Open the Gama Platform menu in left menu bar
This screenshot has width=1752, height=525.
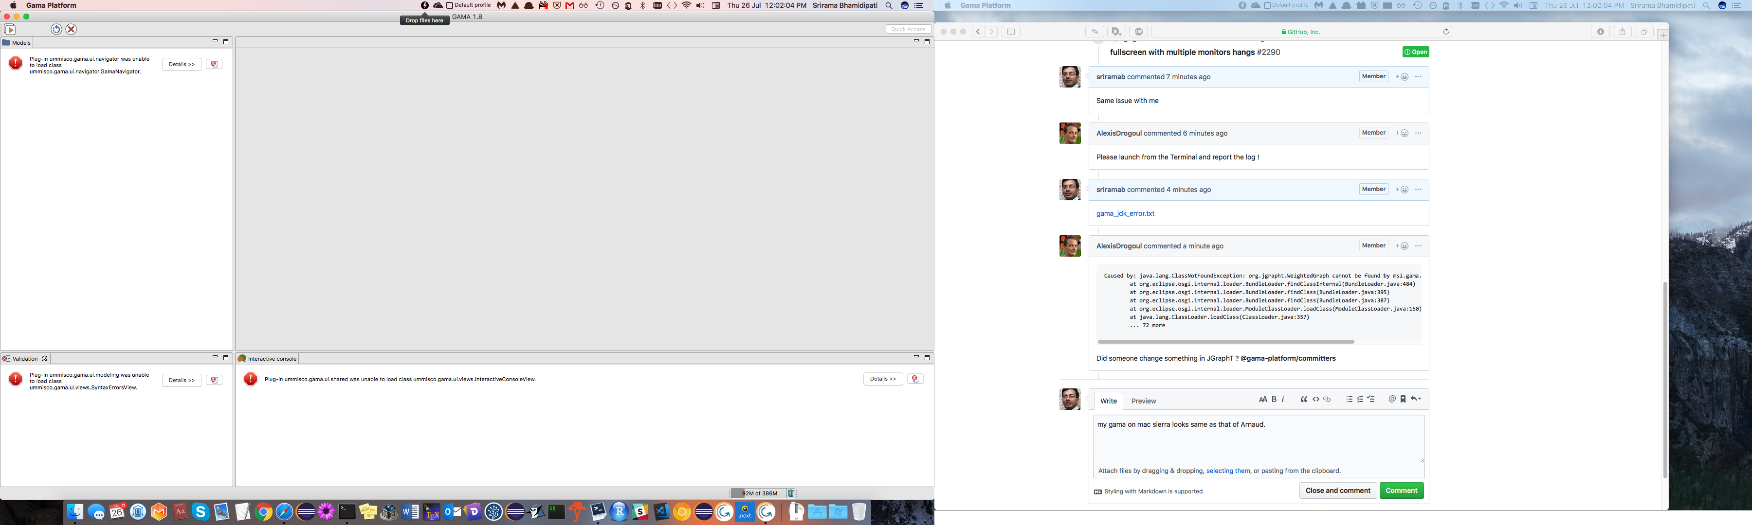click(51, 5)
